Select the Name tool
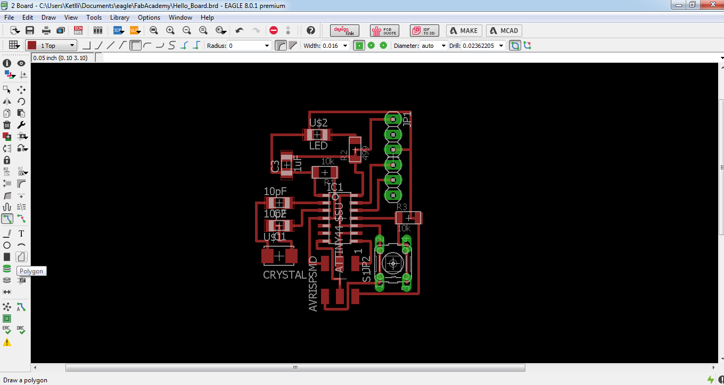Image resolution: width=724 pixels, height=385 pixels. click(x=7, y=171)
